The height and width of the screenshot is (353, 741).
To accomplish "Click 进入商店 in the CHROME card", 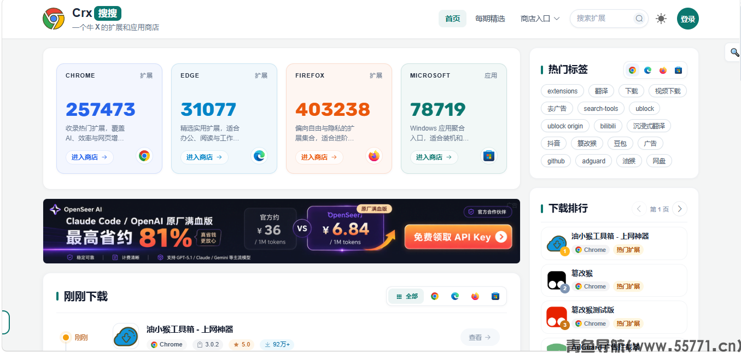I will [90, 157].
